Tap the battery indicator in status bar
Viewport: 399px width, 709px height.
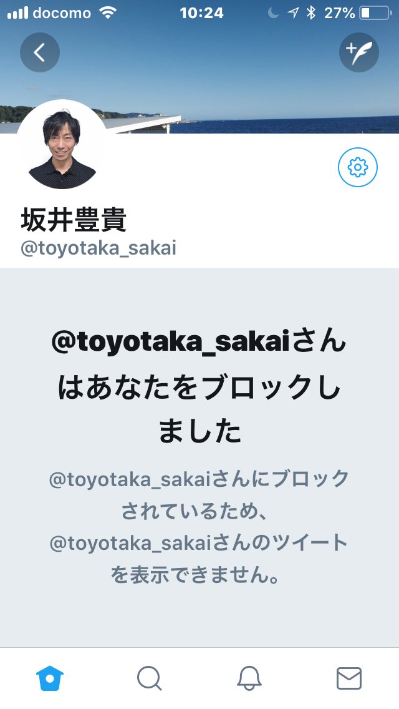pos(375,12)
